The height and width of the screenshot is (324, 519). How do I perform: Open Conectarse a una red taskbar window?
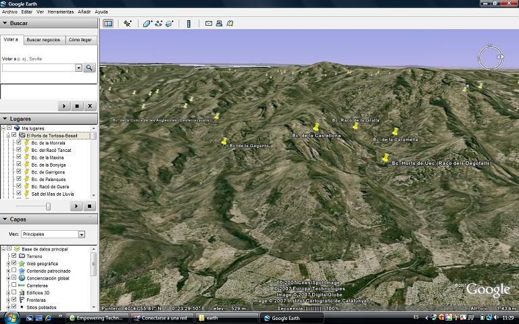(x=162, y=318)
